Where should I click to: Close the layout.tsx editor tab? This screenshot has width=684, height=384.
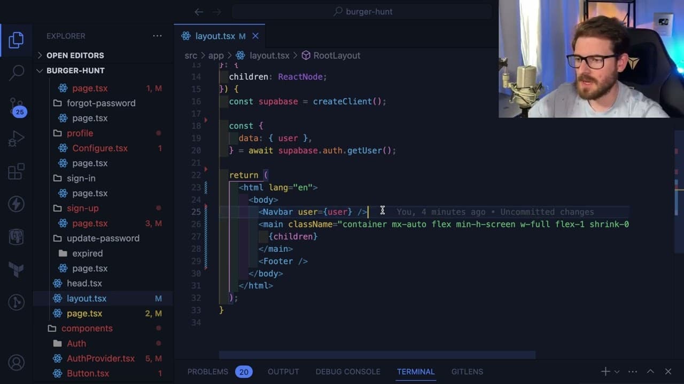click(255, 36)
